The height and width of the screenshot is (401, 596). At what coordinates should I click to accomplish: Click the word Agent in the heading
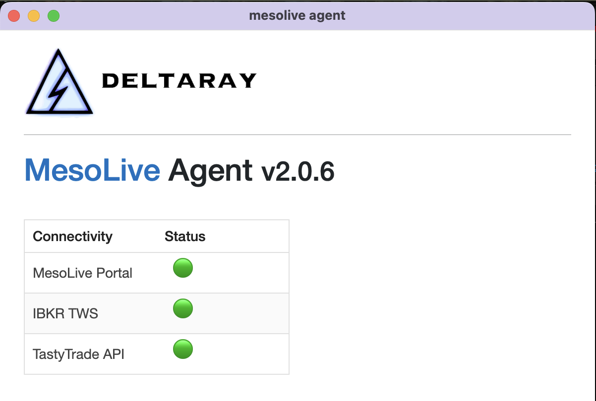(210, 170)
